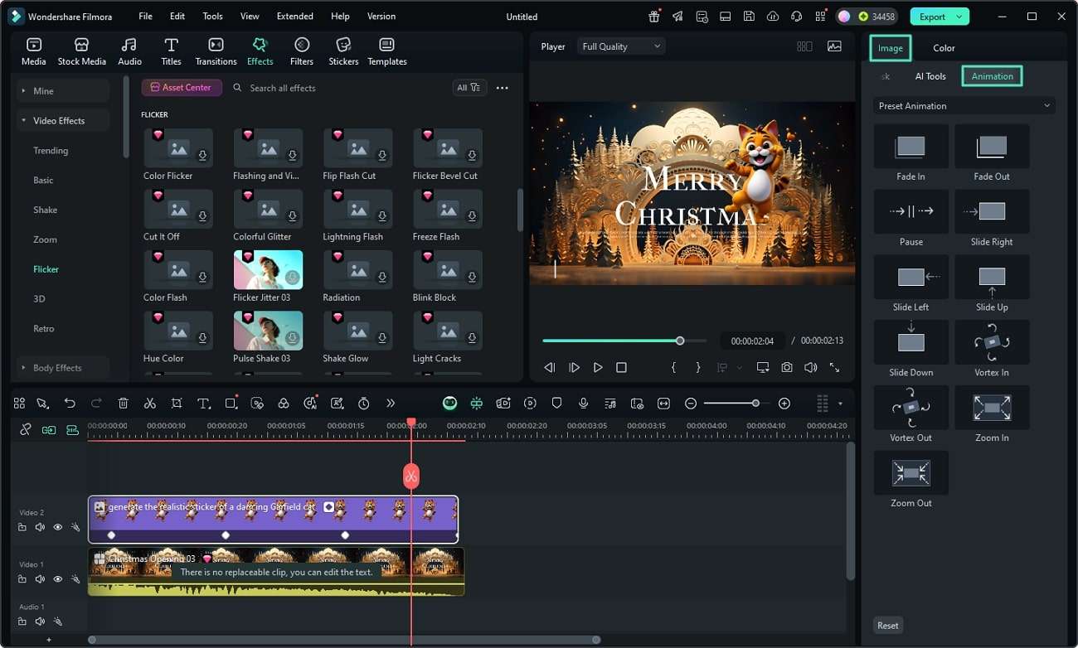Select the Trending effects category

pyautogui.click(x=51, y=151)
